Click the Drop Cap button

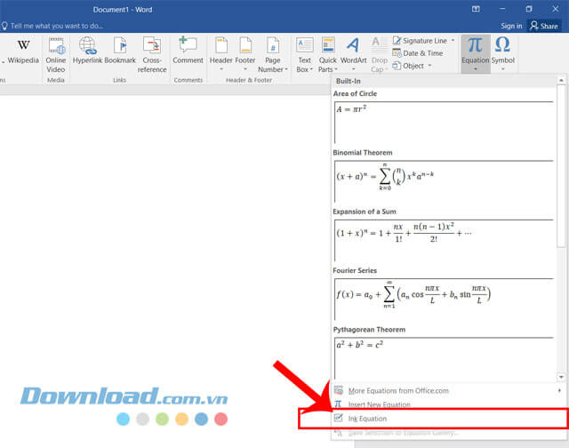point(380,54)
